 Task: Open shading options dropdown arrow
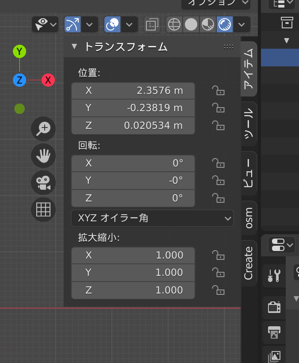click(241, 24)
